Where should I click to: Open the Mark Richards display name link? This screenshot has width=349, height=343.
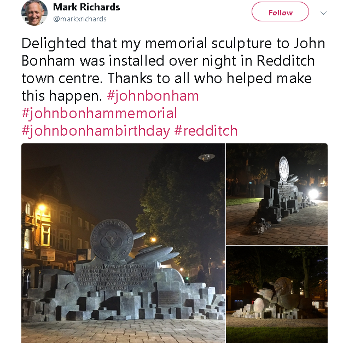(86, 7)
